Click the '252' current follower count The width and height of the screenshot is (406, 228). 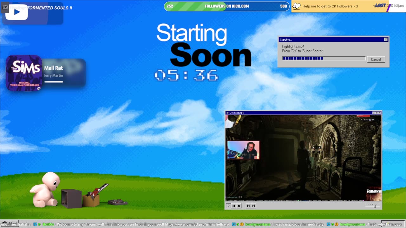tap(170, 6)
